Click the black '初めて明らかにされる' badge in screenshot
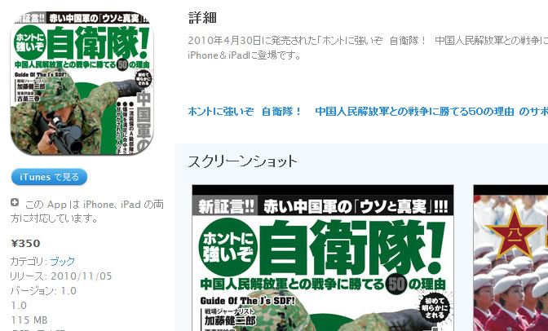548x331 pixels. click(x=434, y=307)
